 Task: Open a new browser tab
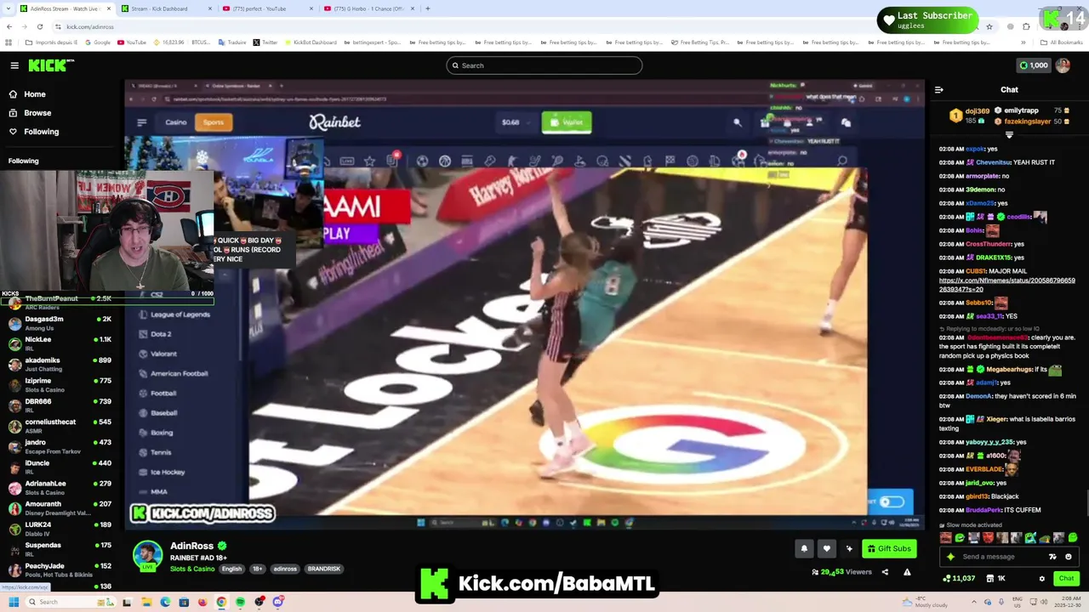point(427,8)
